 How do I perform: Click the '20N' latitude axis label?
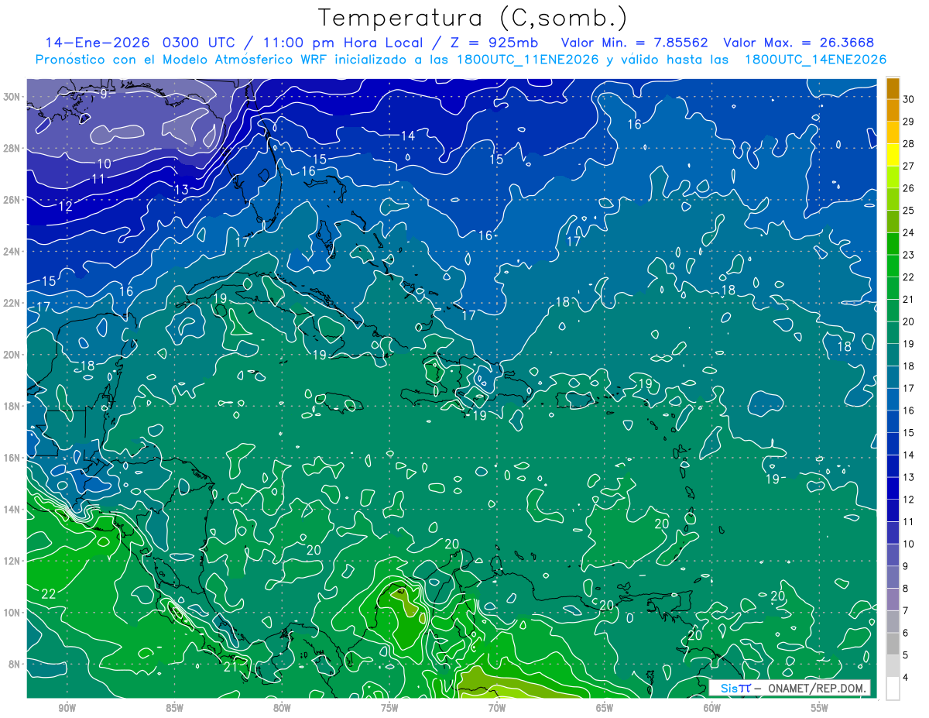tap(11, 354)
